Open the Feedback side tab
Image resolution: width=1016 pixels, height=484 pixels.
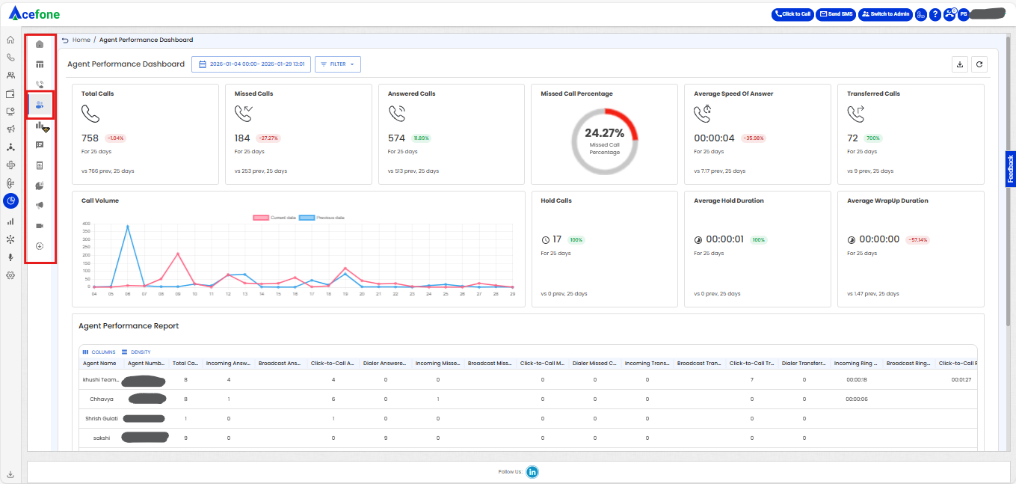[x=1010, y=169]
